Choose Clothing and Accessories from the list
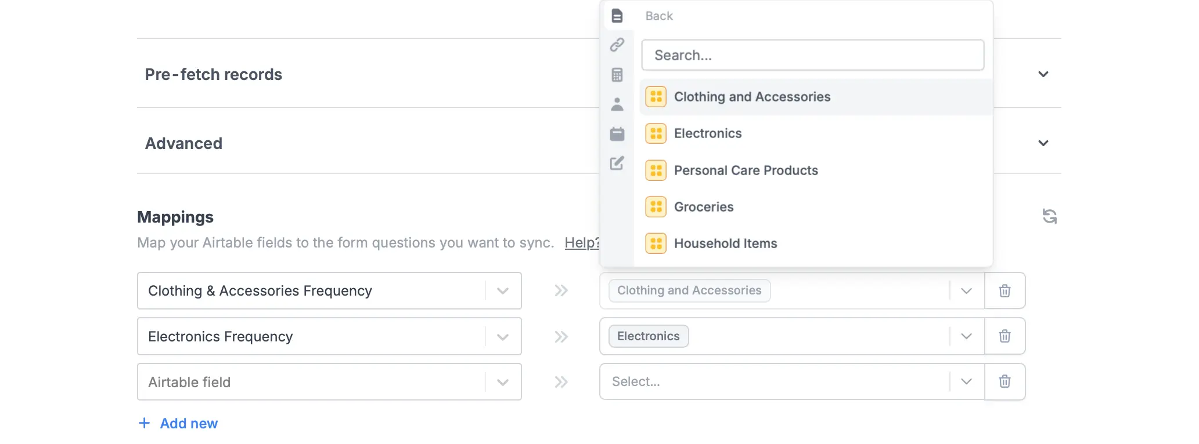The width and height of the screenshot is (1199, 444). pos(816,97)
